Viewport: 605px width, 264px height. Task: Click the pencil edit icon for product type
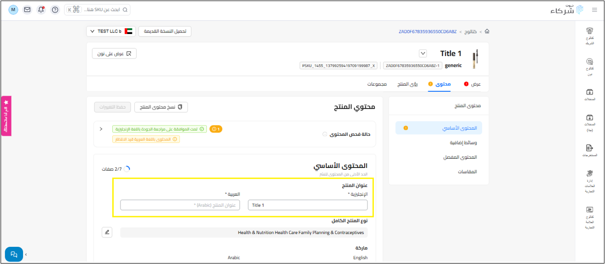pos(107,232)
